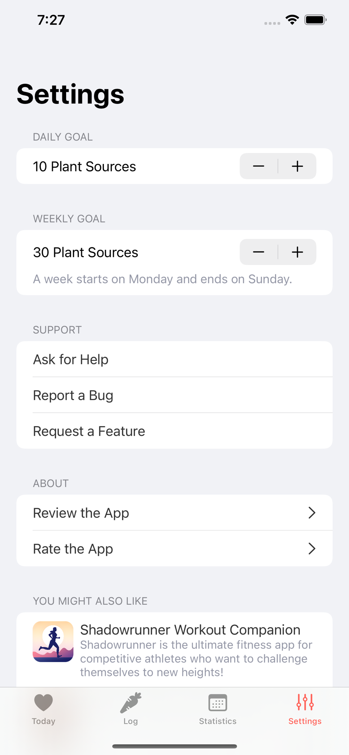Viewport: 349px width, 755px height.
Task: Tap the Wi-Fi status icon
Action: 292,20
